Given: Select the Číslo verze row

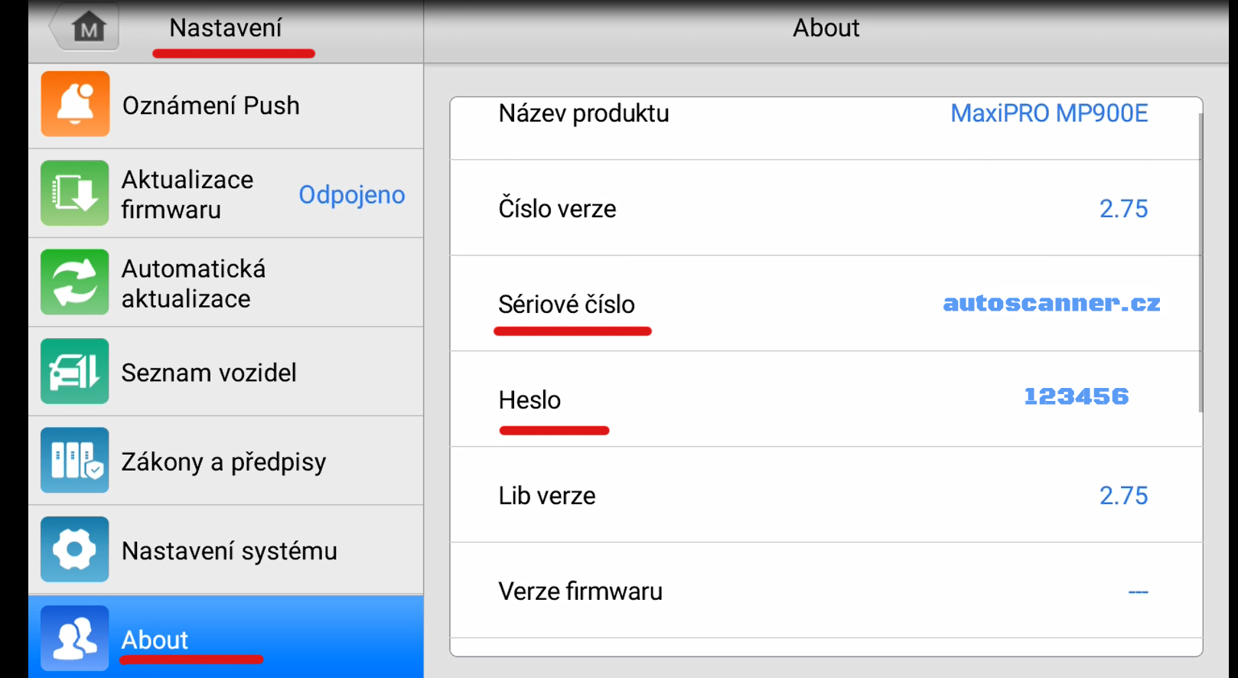Looking at the screenshot, I should point(826,208).
